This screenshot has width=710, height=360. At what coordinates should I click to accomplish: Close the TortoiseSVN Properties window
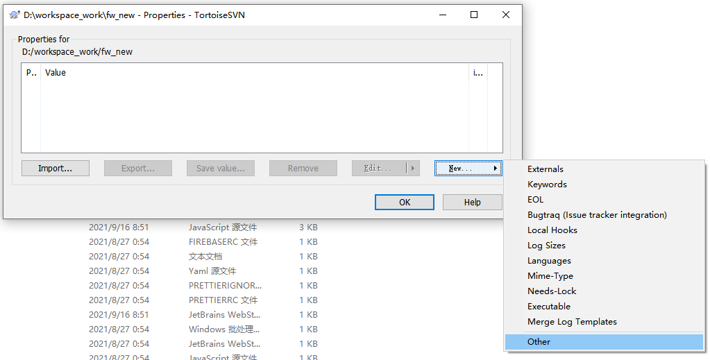506,15
